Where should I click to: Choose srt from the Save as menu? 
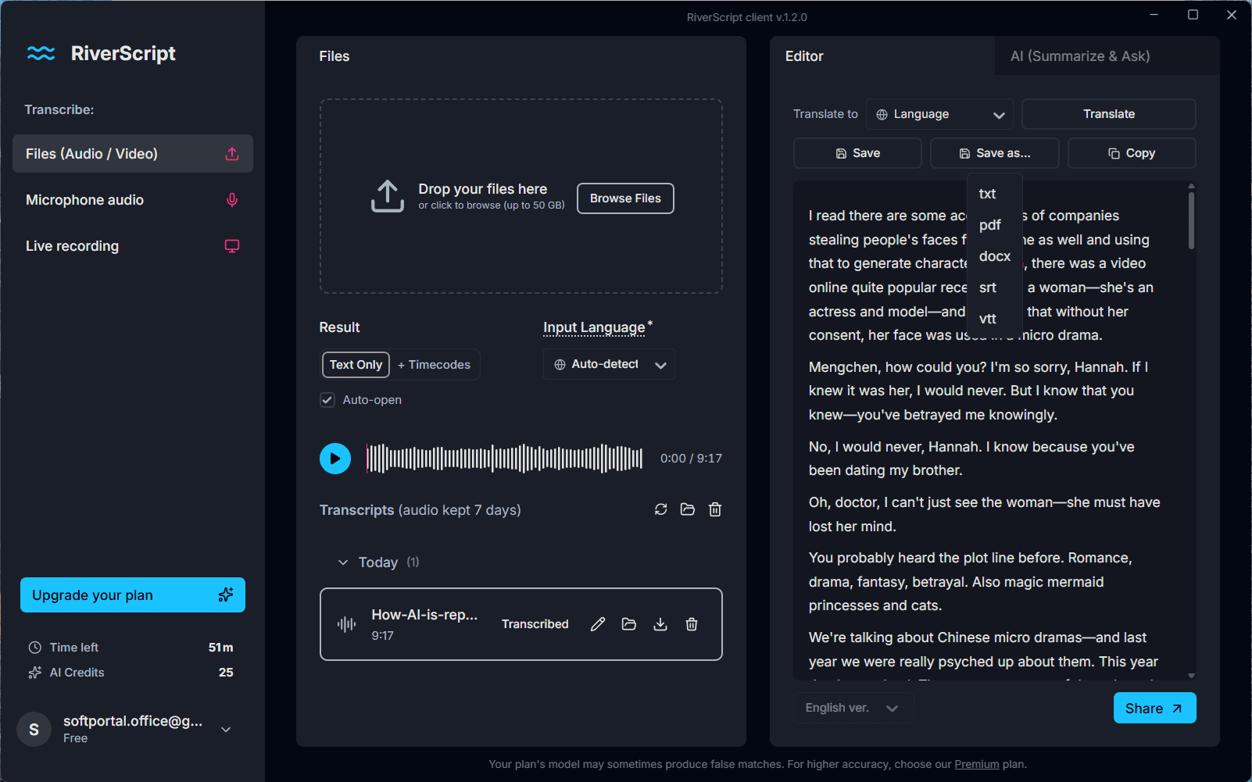pyautogui.click(x=988, y=287)
